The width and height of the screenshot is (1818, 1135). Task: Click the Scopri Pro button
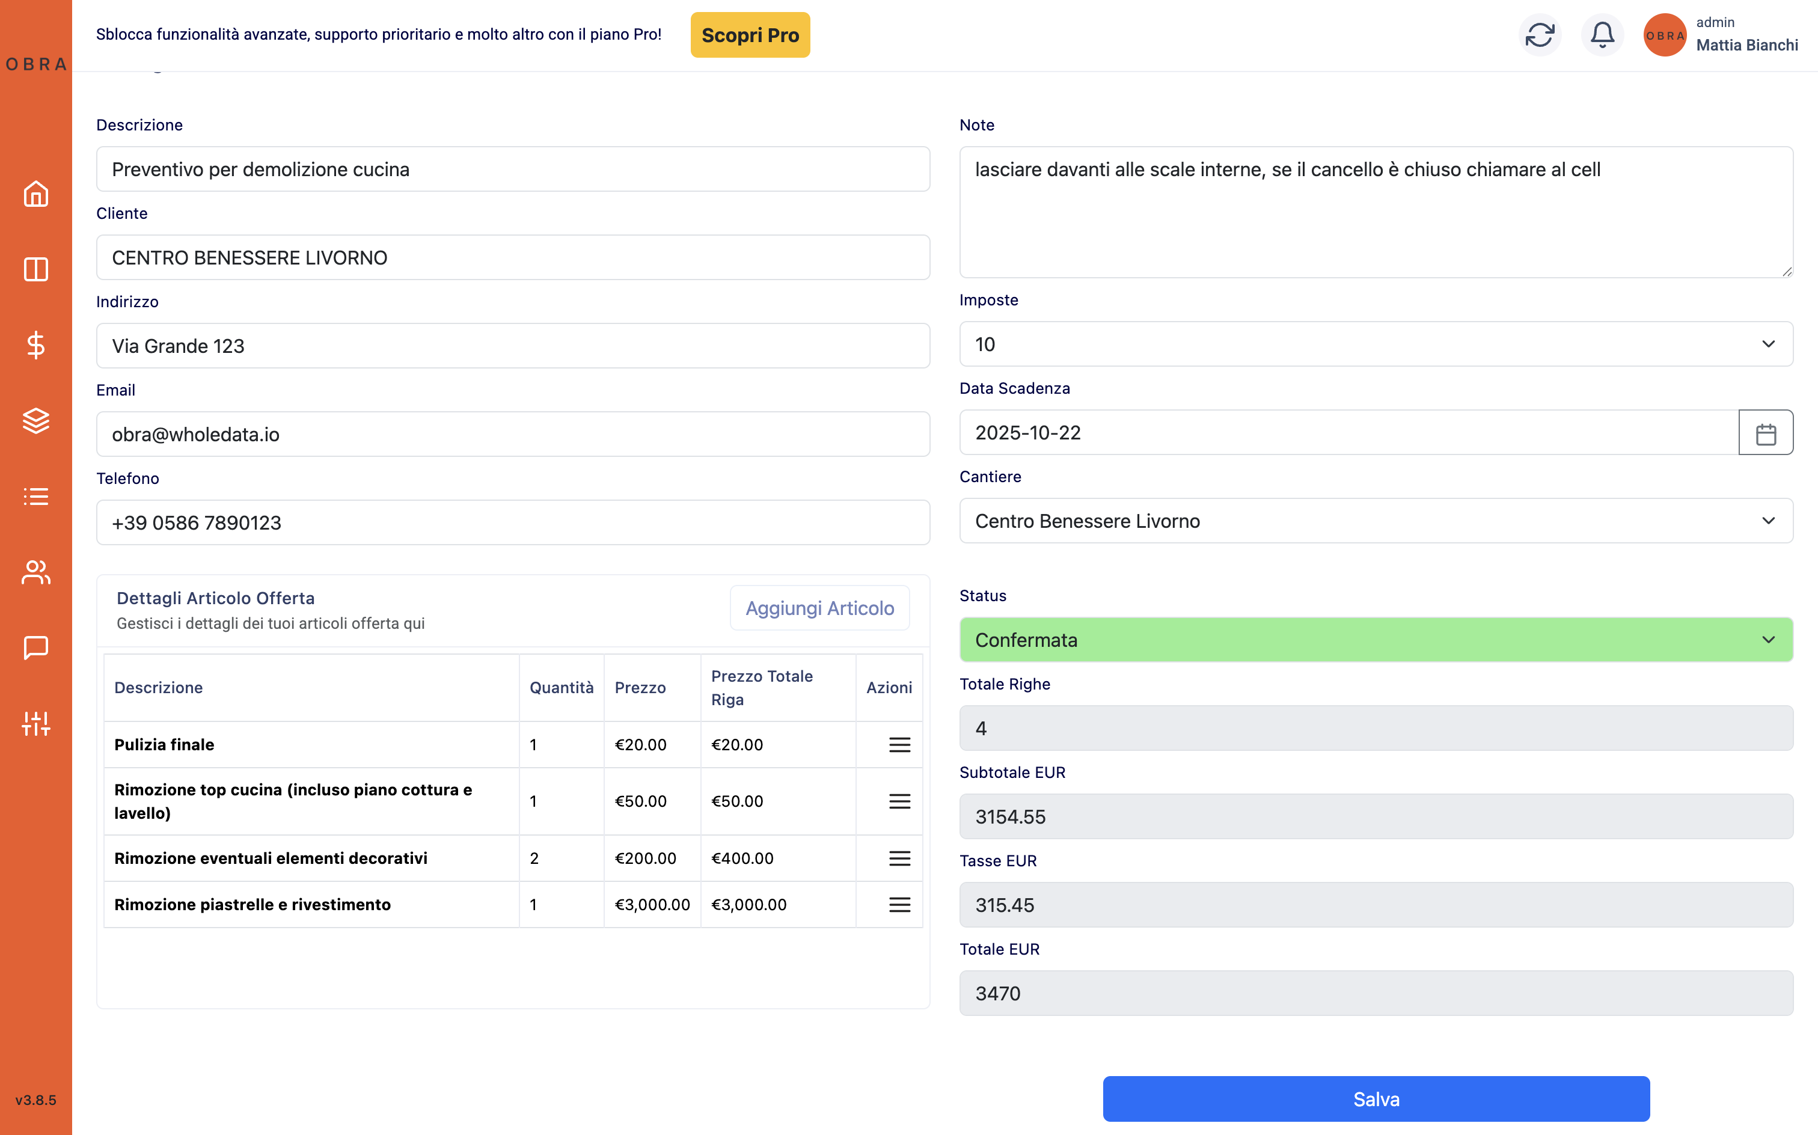pyautogui.click(x=749, y=35)
